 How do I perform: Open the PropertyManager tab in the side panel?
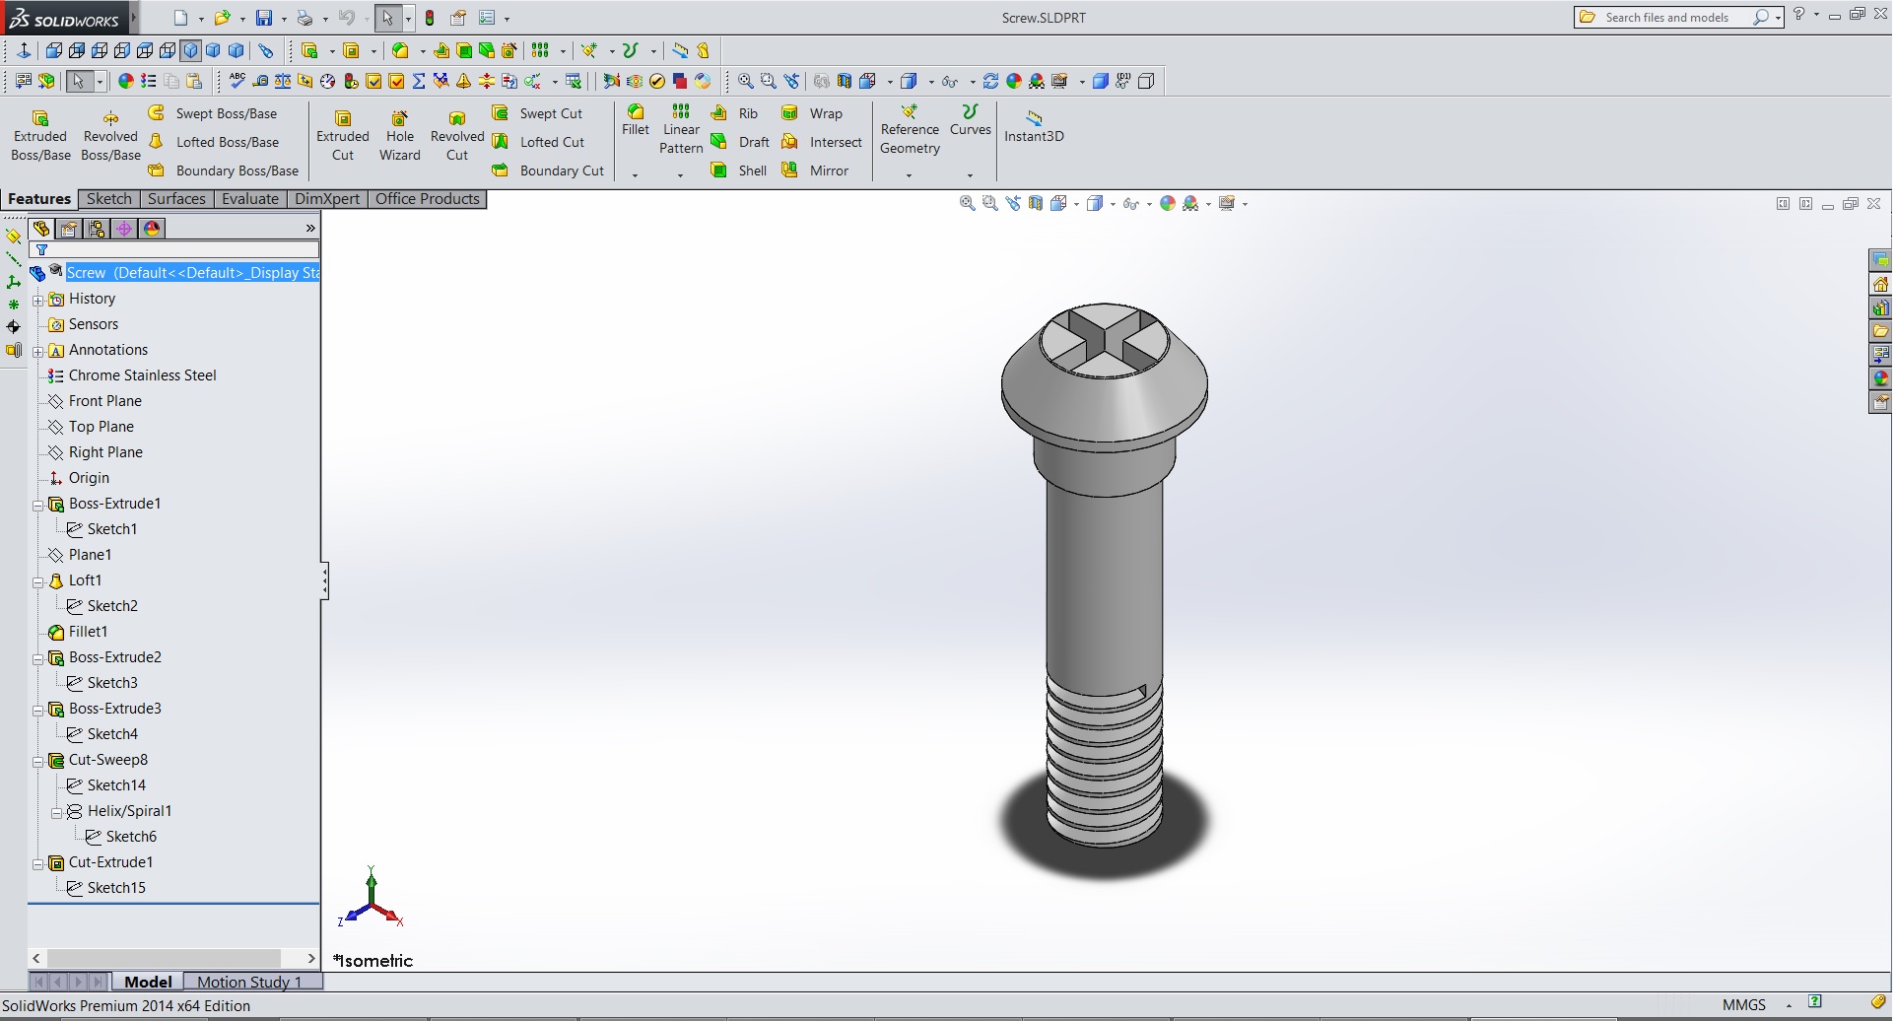click(68, 229)
